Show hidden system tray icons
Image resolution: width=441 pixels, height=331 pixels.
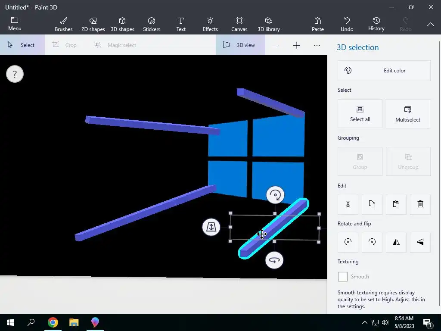click(x=364, y=322)
